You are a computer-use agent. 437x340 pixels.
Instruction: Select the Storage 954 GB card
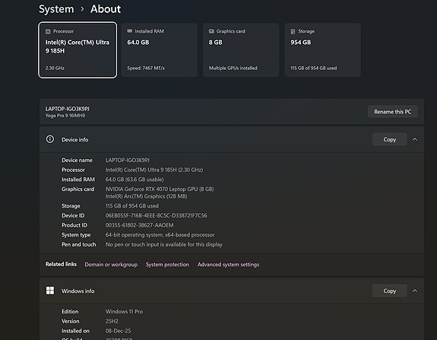[x=323, y=50]
